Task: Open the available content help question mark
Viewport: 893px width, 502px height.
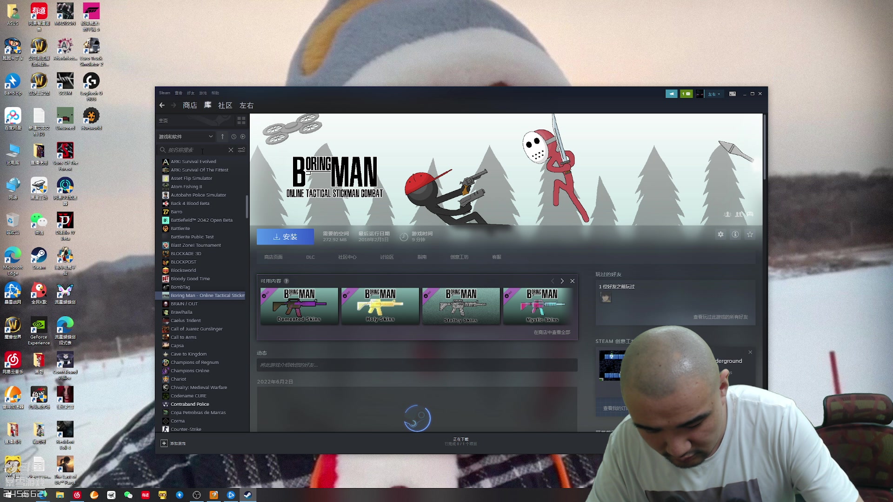Action: (287, 281)
